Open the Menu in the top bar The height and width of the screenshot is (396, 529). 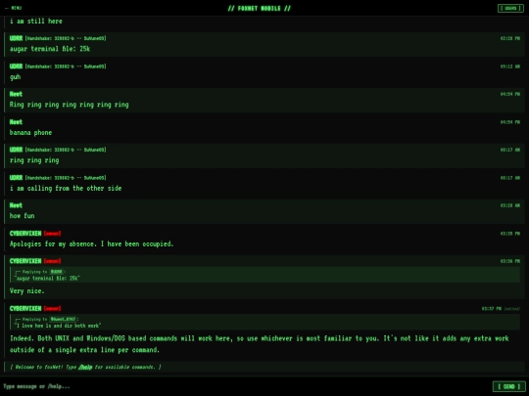pos(13,8)
